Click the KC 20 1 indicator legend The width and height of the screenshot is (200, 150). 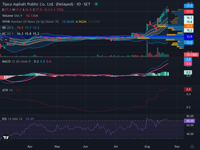8,34
